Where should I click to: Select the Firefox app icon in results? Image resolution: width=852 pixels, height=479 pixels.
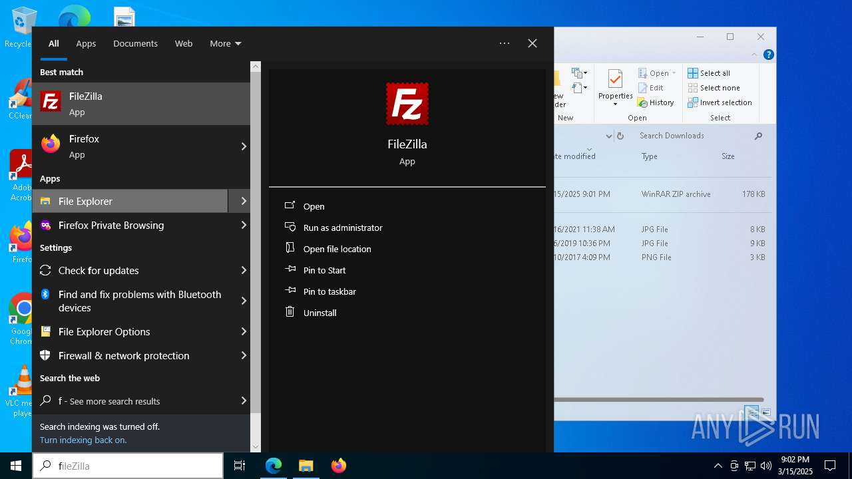click(x=51, y=144)
